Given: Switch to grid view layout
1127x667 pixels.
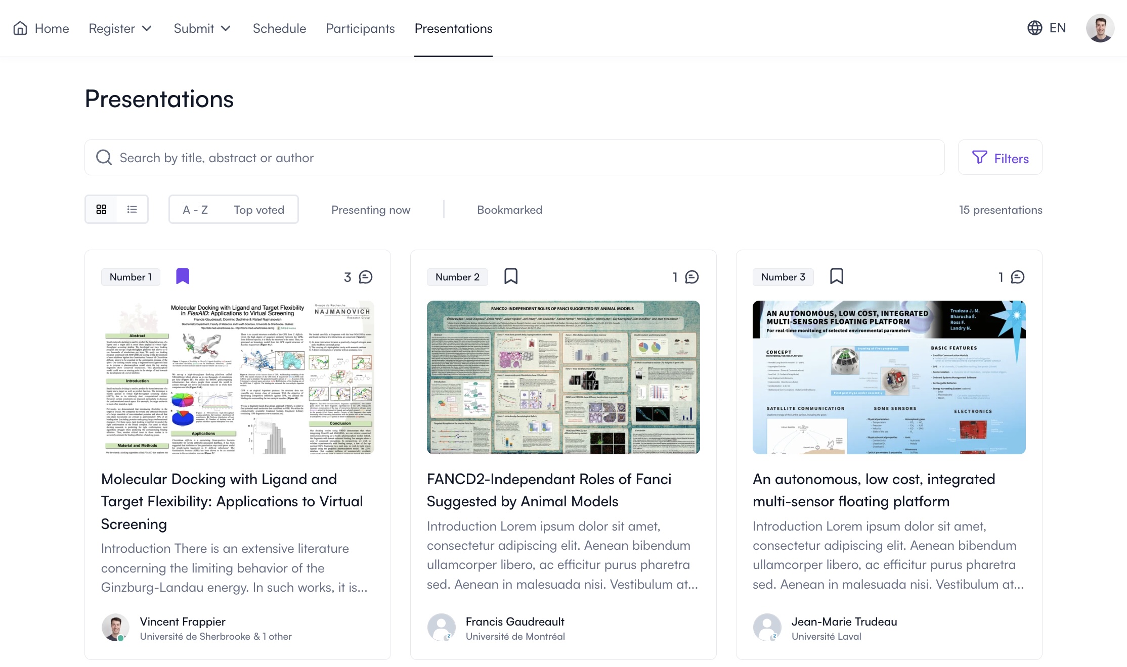Looking at the screenshot, I should [101, 209].
